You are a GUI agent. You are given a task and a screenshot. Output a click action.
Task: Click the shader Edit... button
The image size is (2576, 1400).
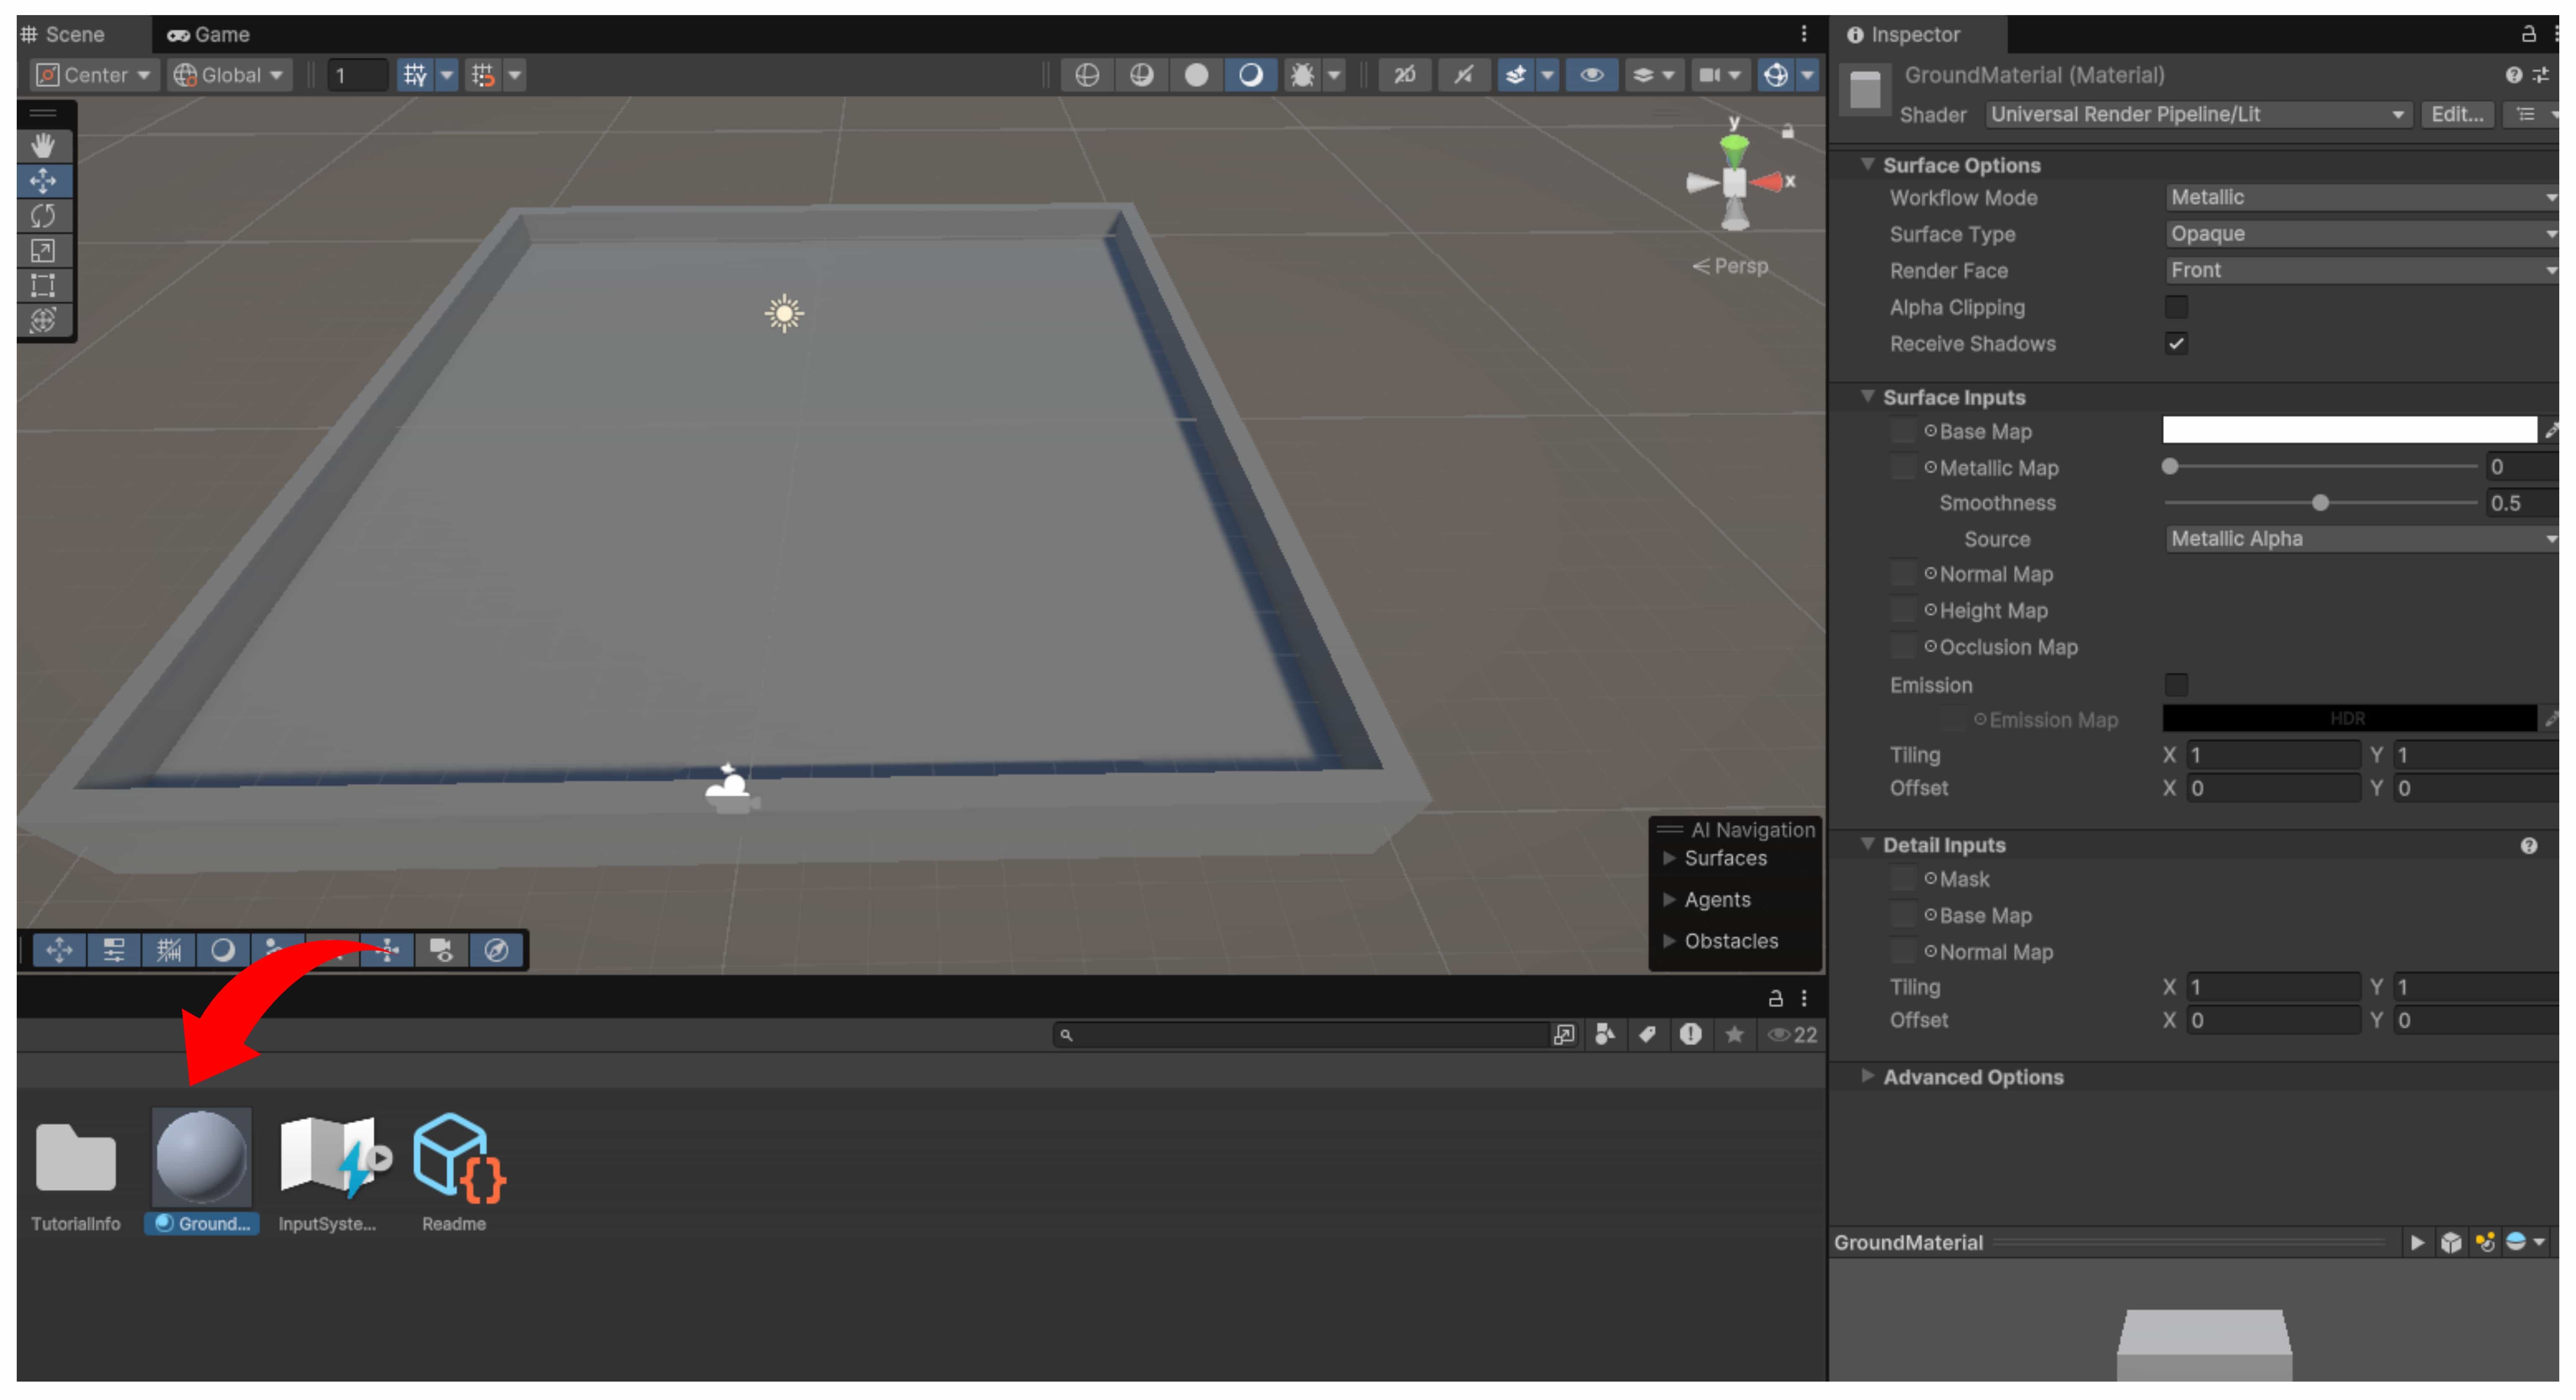click(x=2456, y=114)
